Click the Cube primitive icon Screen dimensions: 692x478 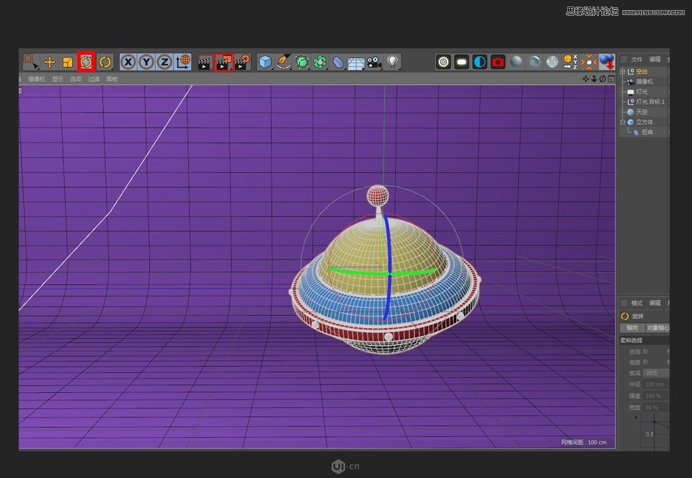click(x=264, y=62)
